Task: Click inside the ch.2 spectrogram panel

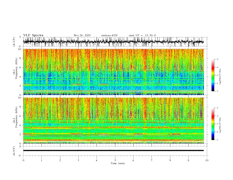Action: [x=113, y=121]
